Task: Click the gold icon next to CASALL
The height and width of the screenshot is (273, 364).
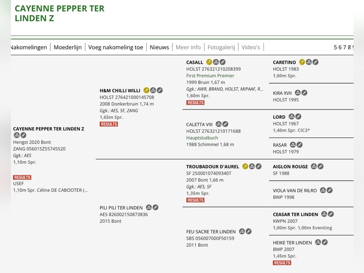Action: coord(209,62)
